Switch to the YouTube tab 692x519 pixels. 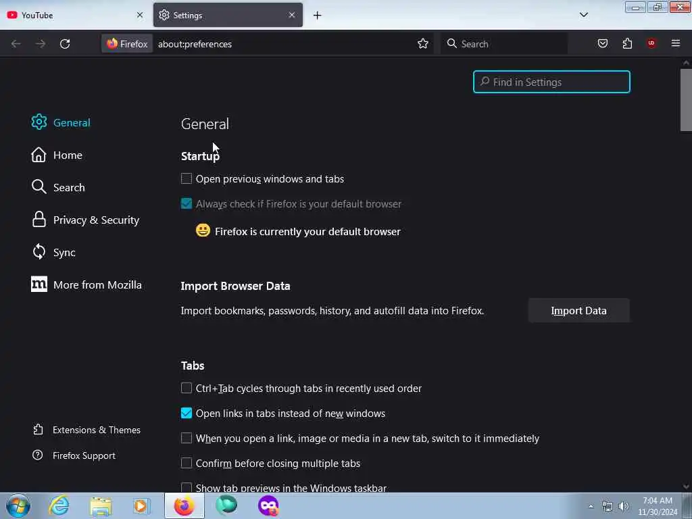[x=76, y=15]
